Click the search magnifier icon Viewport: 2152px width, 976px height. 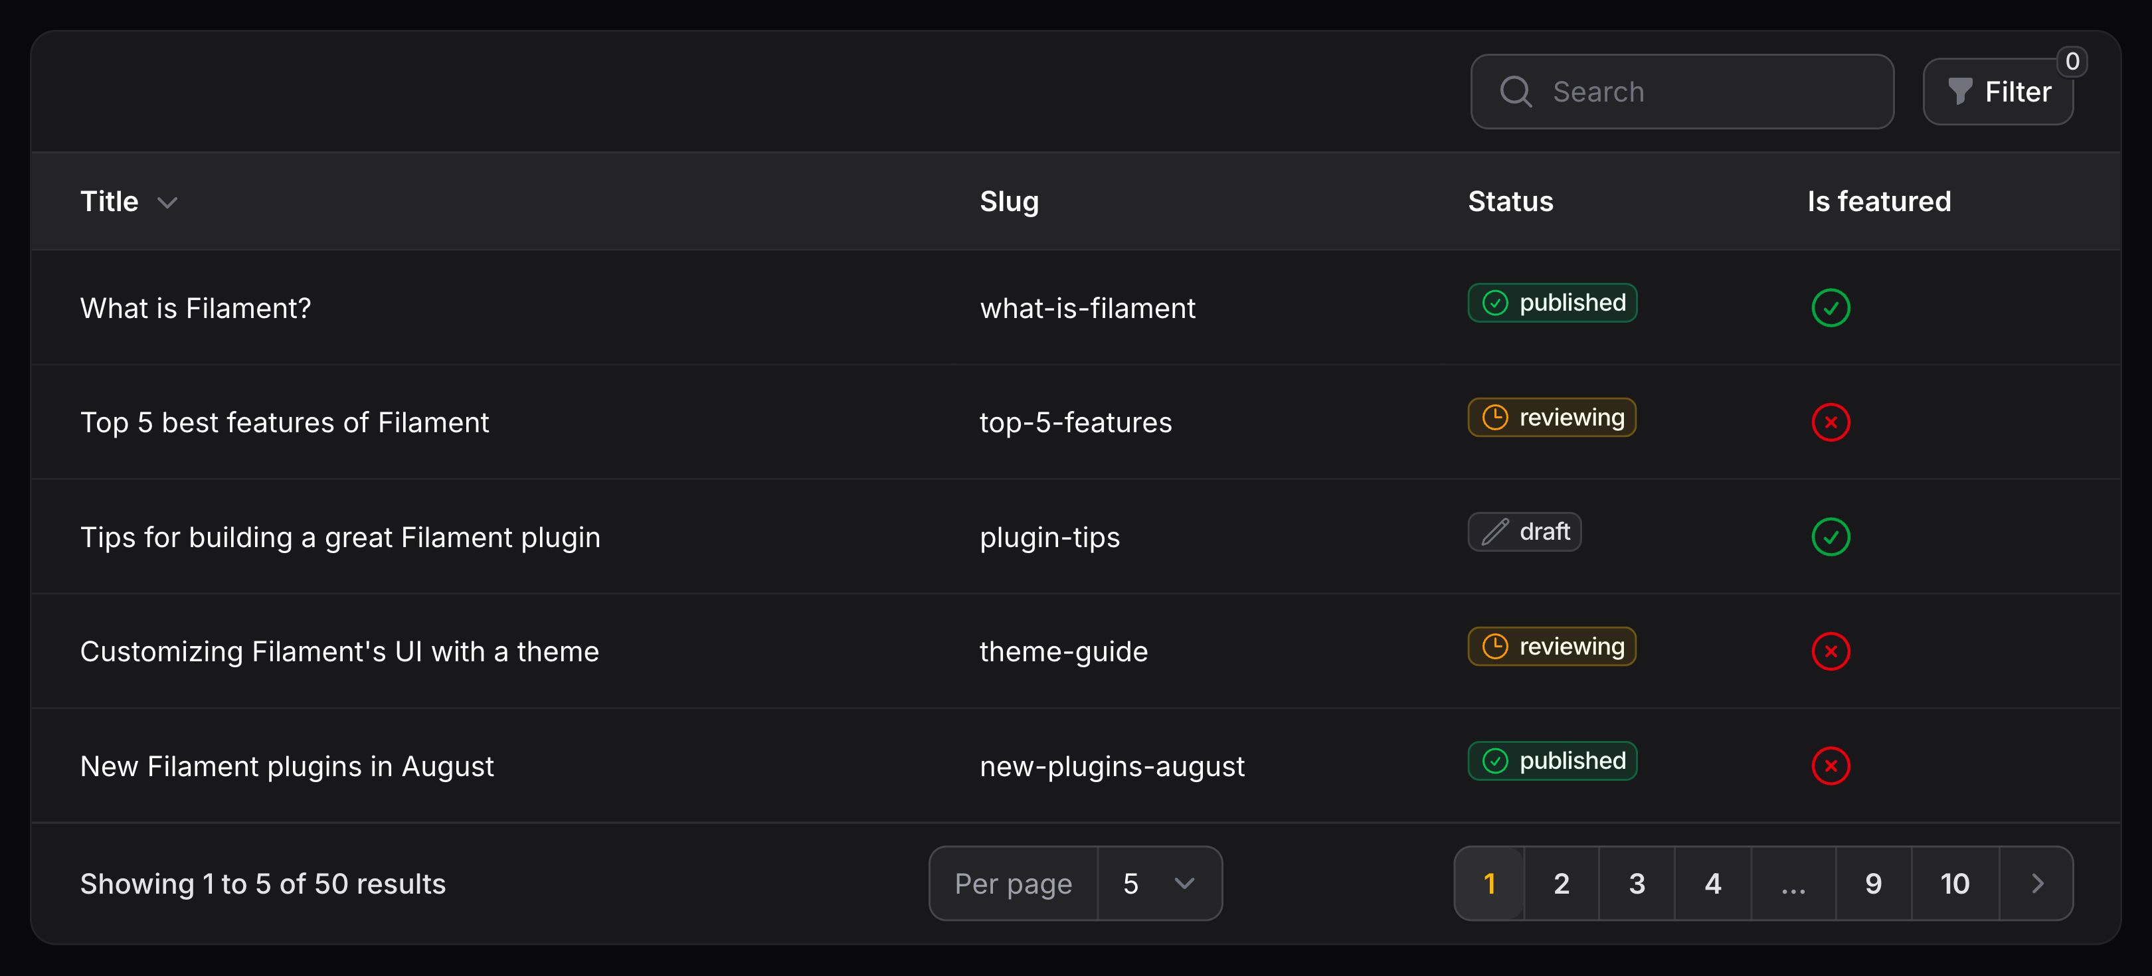click(1516, 91)
